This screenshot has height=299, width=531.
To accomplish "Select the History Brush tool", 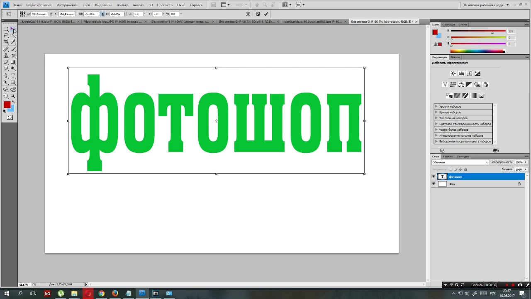I will point(13,56).
